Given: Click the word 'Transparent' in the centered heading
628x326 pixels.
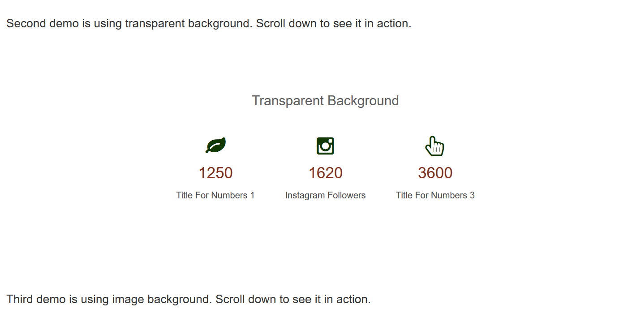Looking at the screenshot, I should tap(288, 101).
